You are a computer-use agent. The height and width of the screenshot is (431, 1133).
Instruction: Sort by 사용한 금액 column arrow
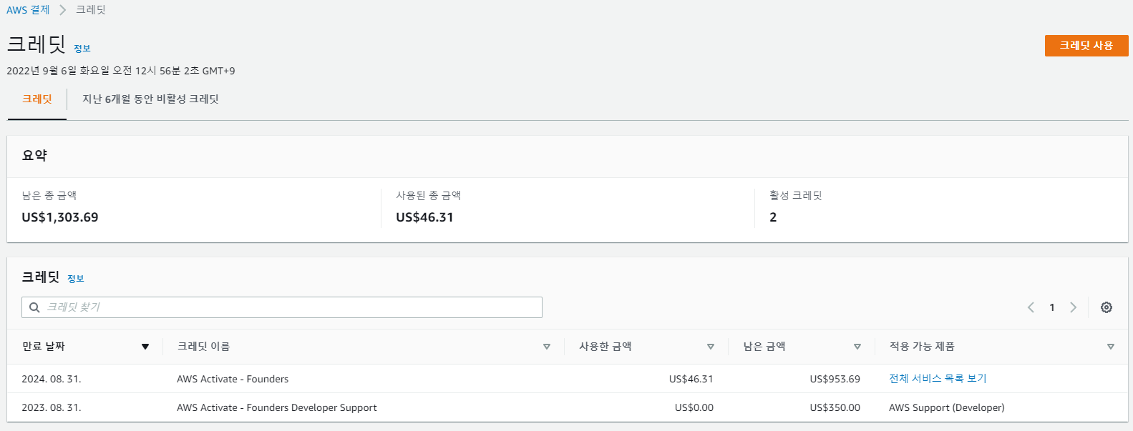click(x=711, y=347)
